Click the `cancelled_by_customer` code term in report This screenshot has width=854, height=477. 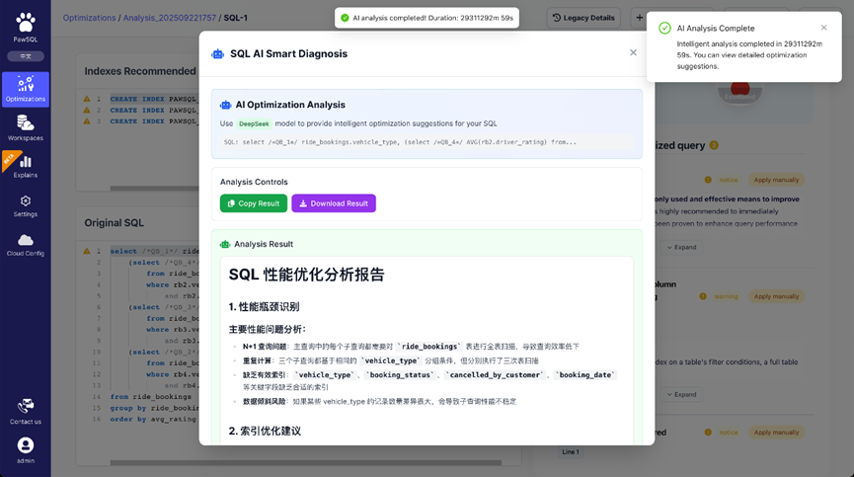pyautogui.click(x=496, y=374)
